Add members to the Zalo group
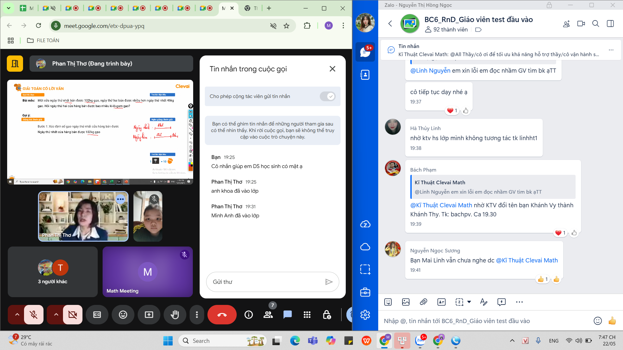Viewport: 623px width, 350px height. click(567, 24)
